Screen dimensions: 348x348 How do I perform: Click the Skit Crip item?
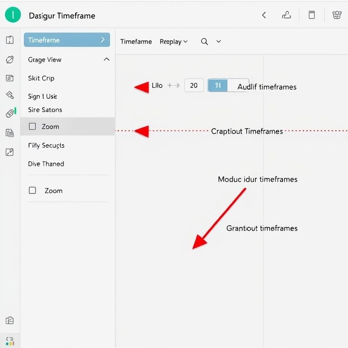(x=41, y=78)
